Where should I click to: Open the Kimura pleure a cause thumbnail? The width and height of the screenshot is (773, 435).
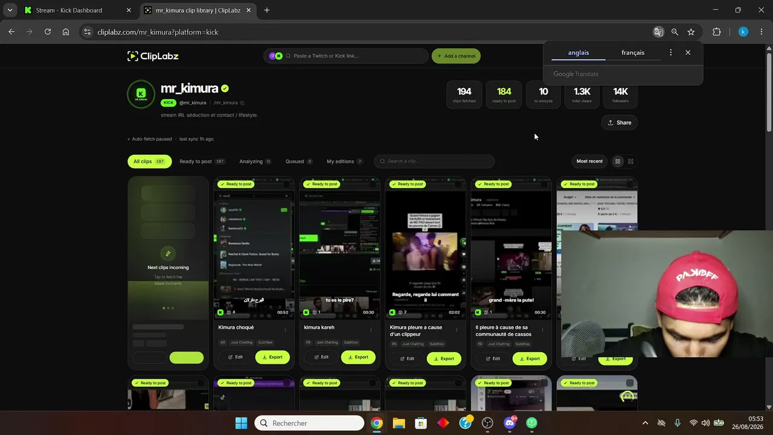426,248
